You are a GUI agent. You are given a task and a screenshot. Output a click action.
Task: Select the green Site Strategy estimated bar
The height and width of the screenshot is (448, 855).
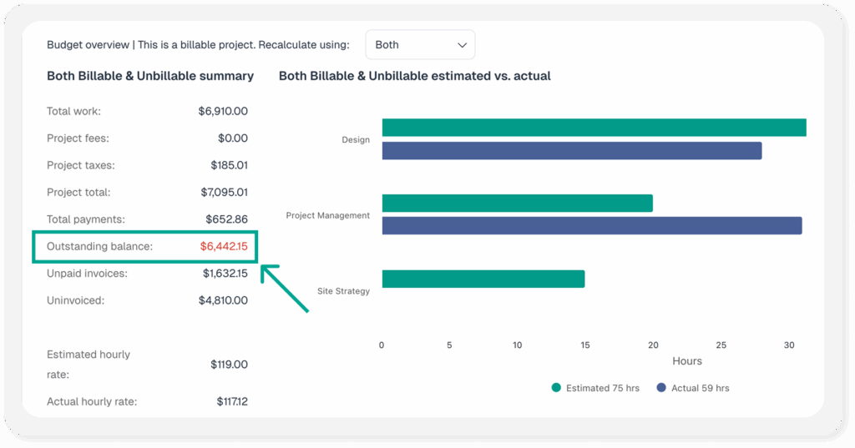(x=483, y=279)
